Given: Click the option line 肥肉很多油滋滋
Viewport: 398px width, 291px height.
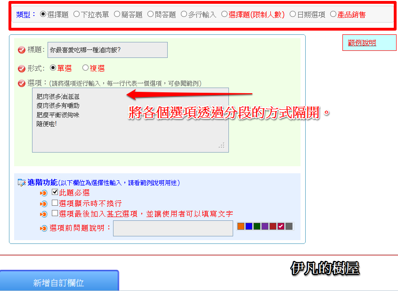Looking at the screenshot, I should coord(58,97).
